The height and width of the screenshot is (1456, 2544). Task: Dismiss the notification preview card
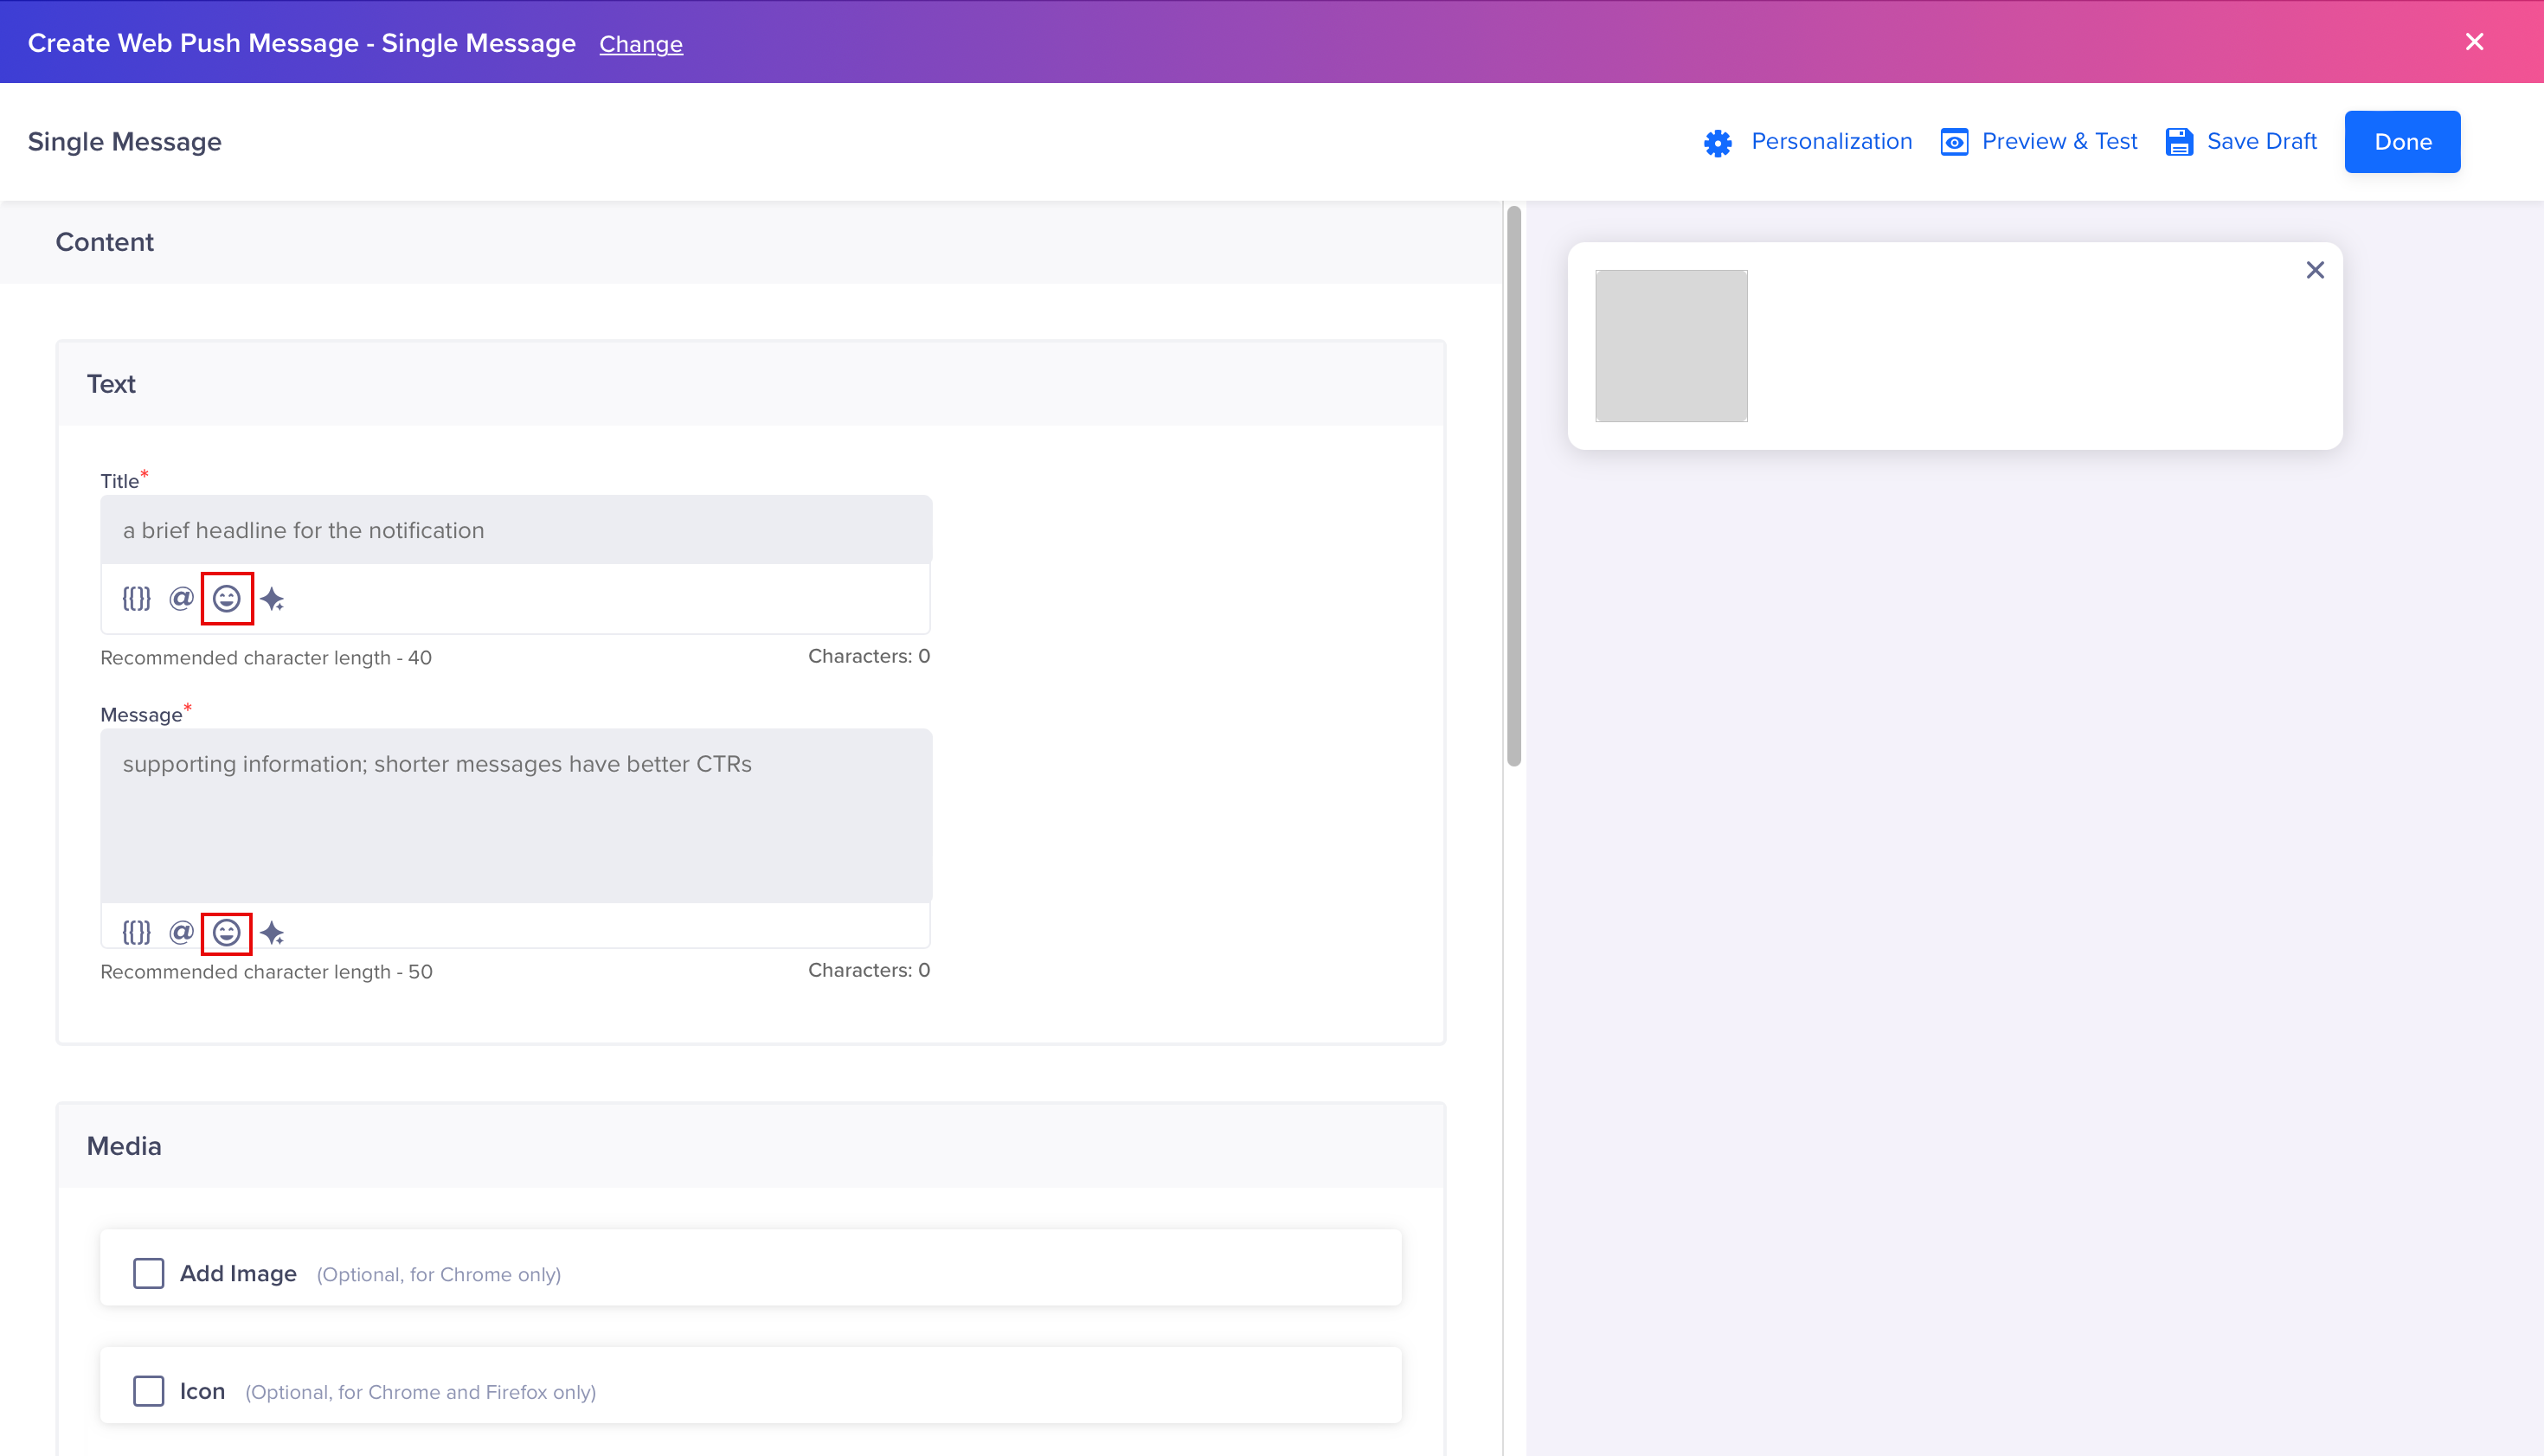click(2315, 270)
